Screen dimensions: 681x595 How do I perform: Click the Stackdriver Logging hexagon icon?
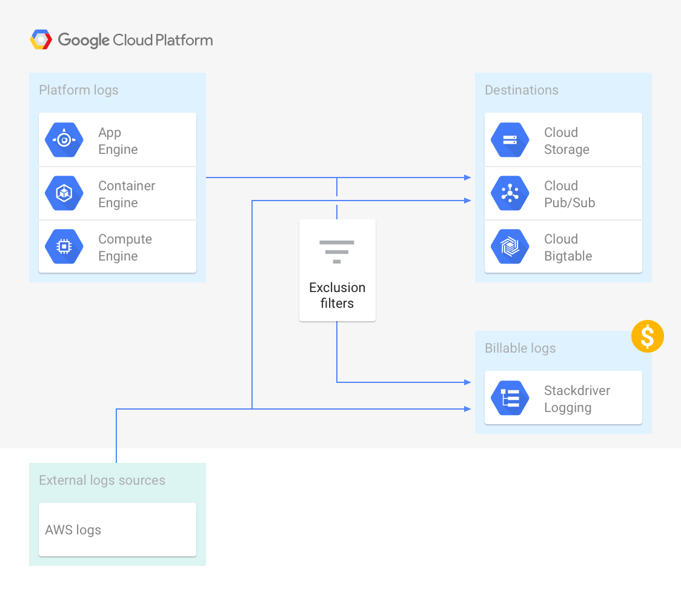pyautogui.click(x=510, y=398)
